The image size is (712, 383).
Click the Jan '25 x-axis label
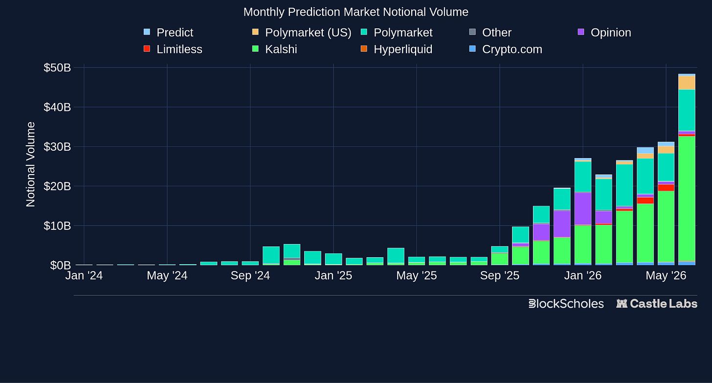tap(334, 276)
